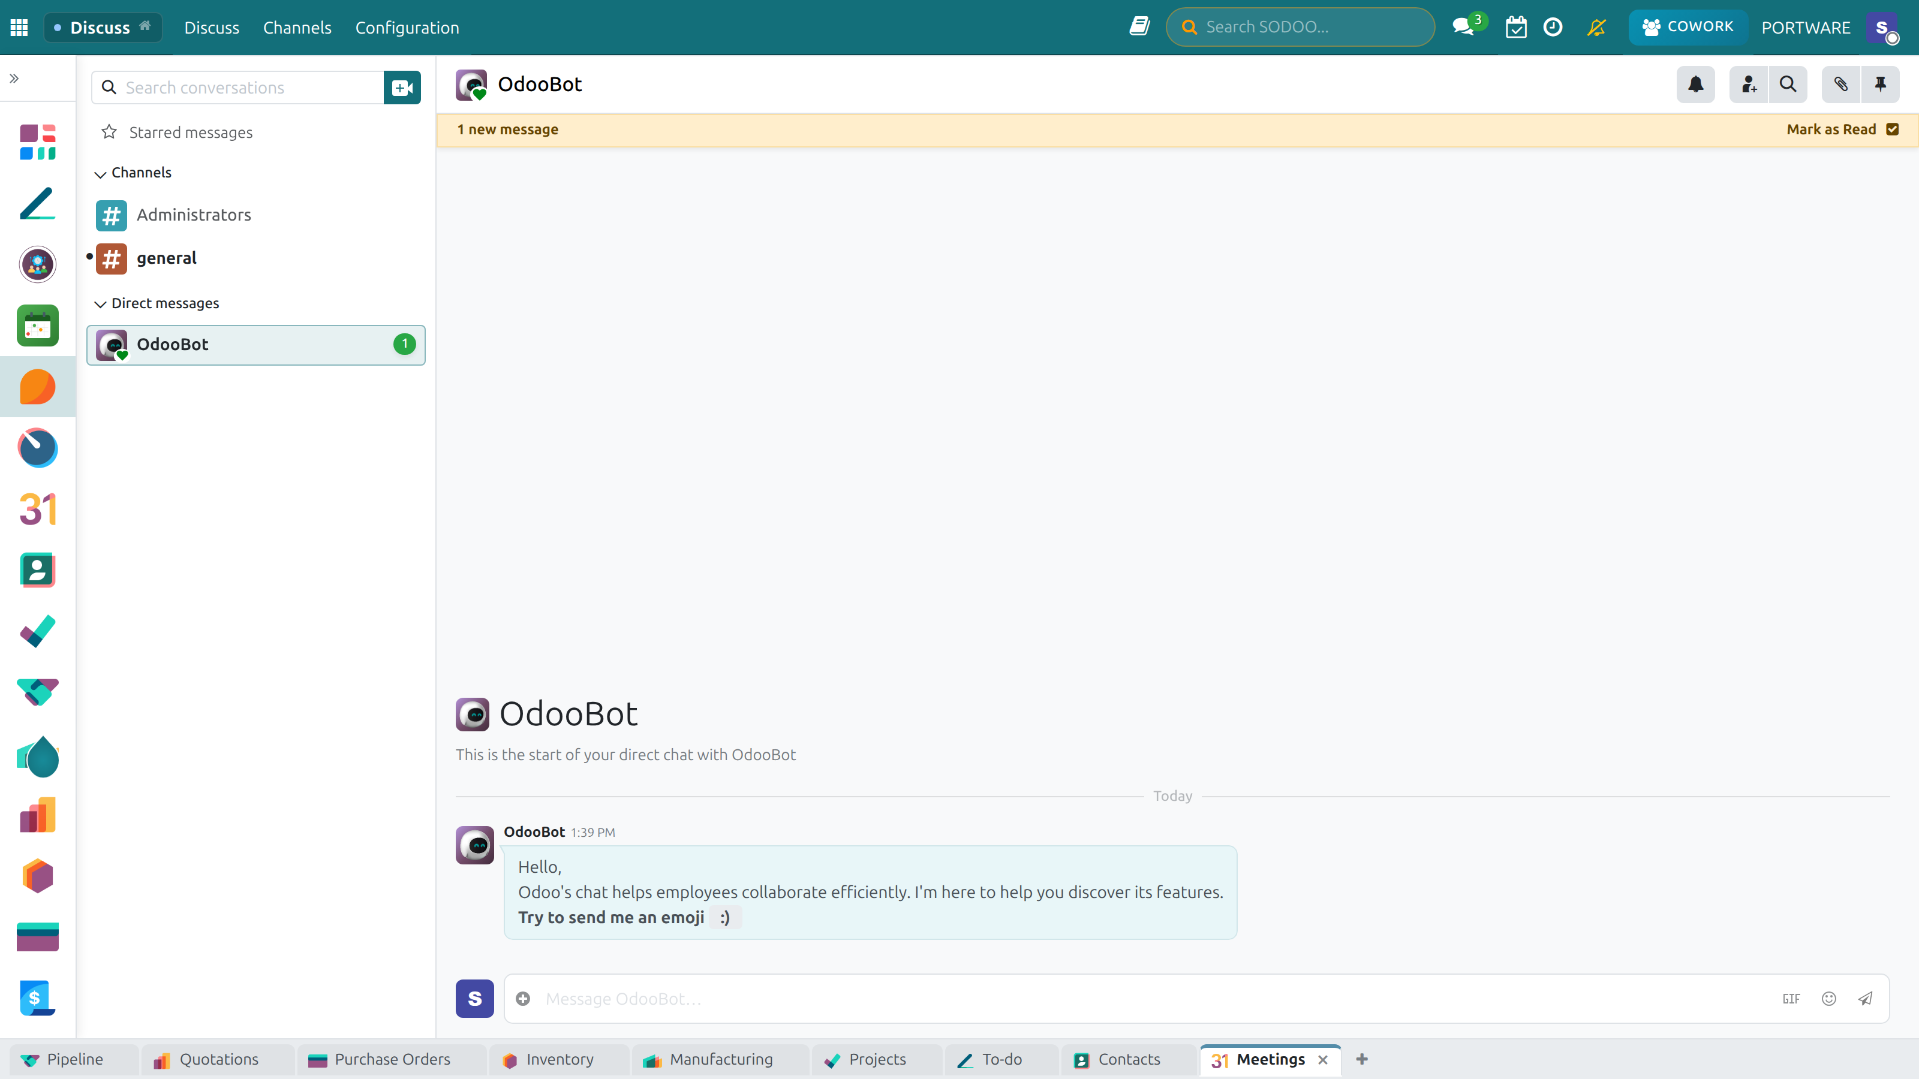This screenshot has height=1079, width=1919.
Task: Open the Configuration menu
Action: tap(408, 28)
